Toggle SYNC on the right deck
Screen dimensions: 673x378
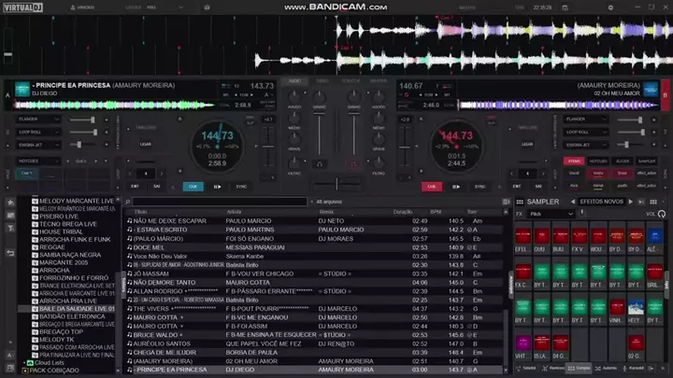click(x=480, y=186)
